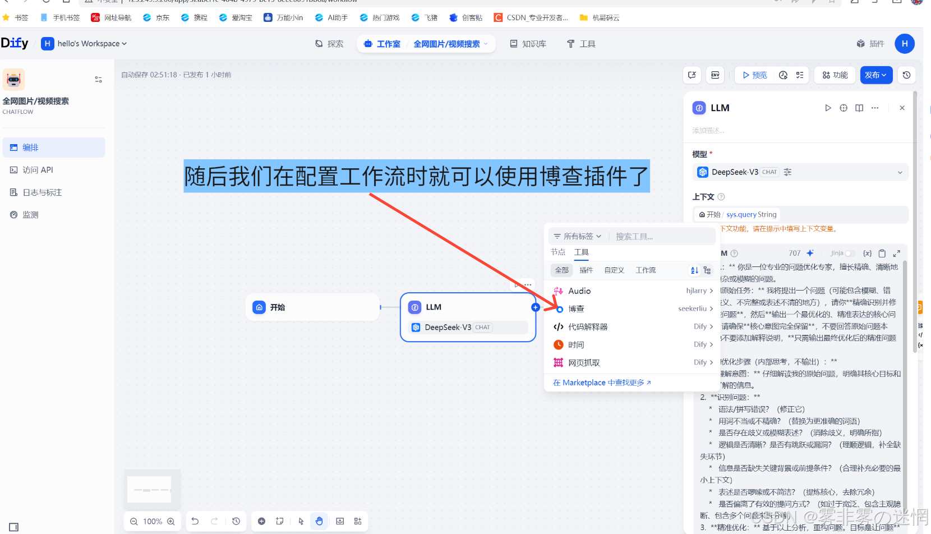Open the DeepSeek-V3 model dropdown
This screenshot has height=534, width=931.
800,172
